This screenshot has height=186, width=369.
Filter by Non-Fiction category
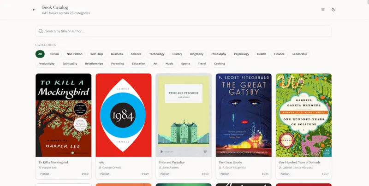coord(74,54)
